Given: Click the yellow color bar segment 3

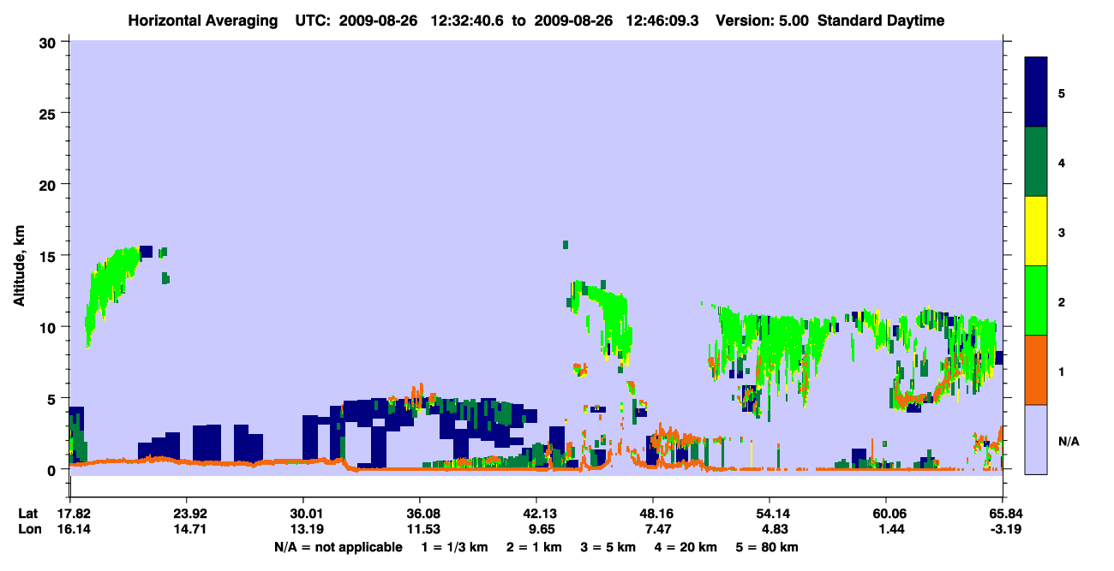Looking at the screenshot, I should tap(1036, 231).
